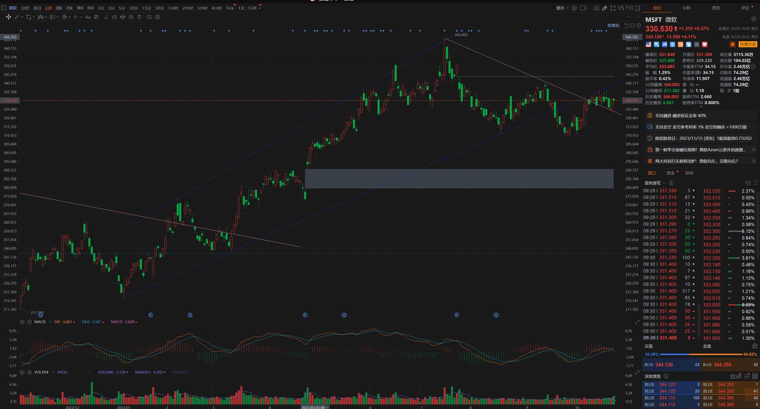
Task: Open the 资金 capital tab
Action: pos(670,173)
